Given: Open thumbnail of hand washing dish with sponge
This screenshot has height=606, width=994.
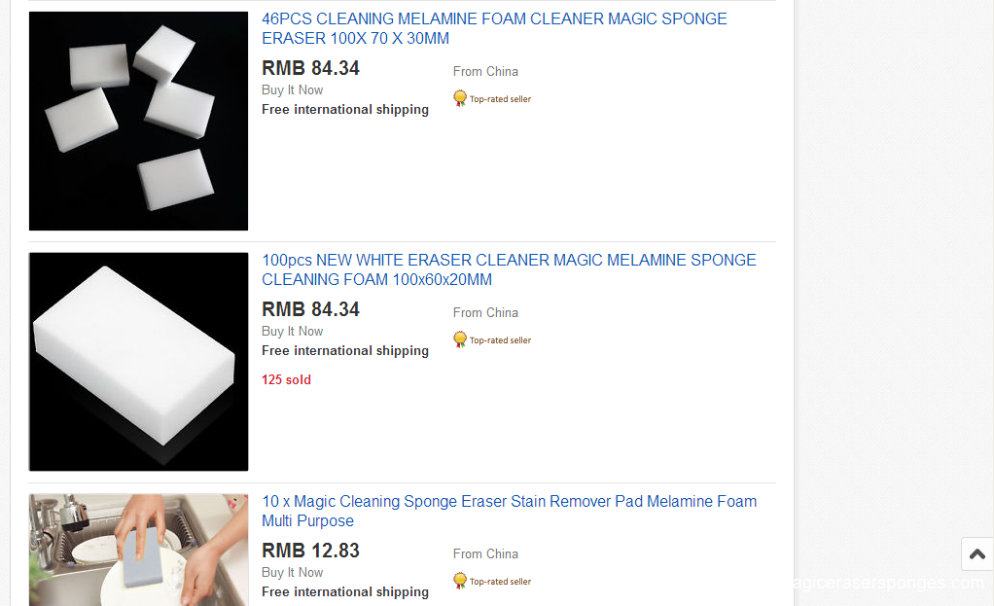Looking at the screenshot, I should pyautogui.click(x=138, y=550).
